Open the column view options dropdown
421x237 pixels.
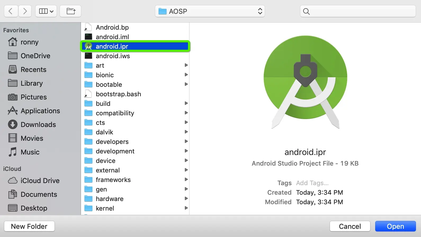[x=46, y=11]
